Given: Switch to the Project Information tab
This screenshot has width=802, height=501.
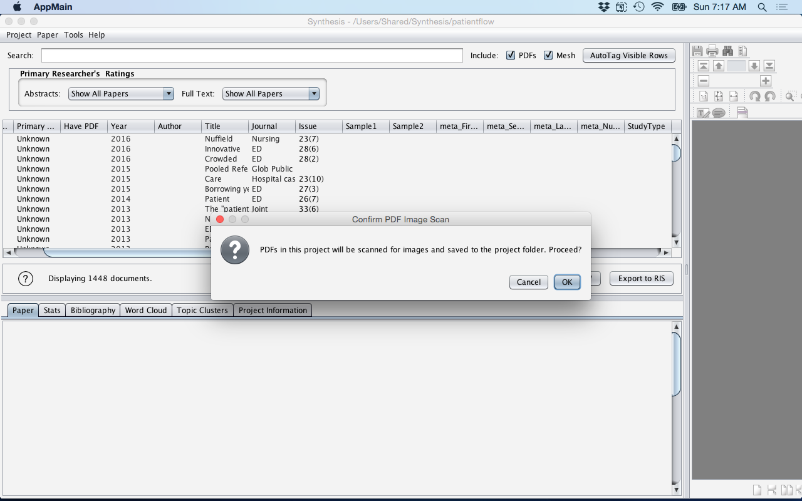Looking at the screenshot, I should [273, 310].
